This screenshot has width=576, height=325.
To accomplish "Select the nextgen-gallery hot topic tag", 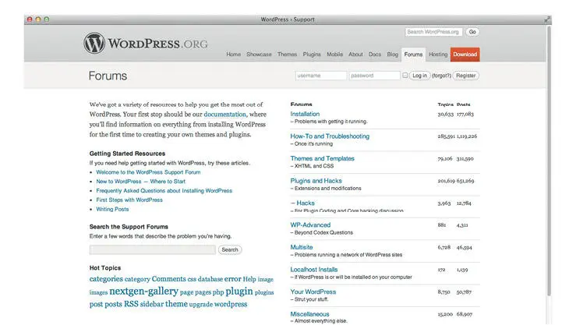I will pos(143,291).
